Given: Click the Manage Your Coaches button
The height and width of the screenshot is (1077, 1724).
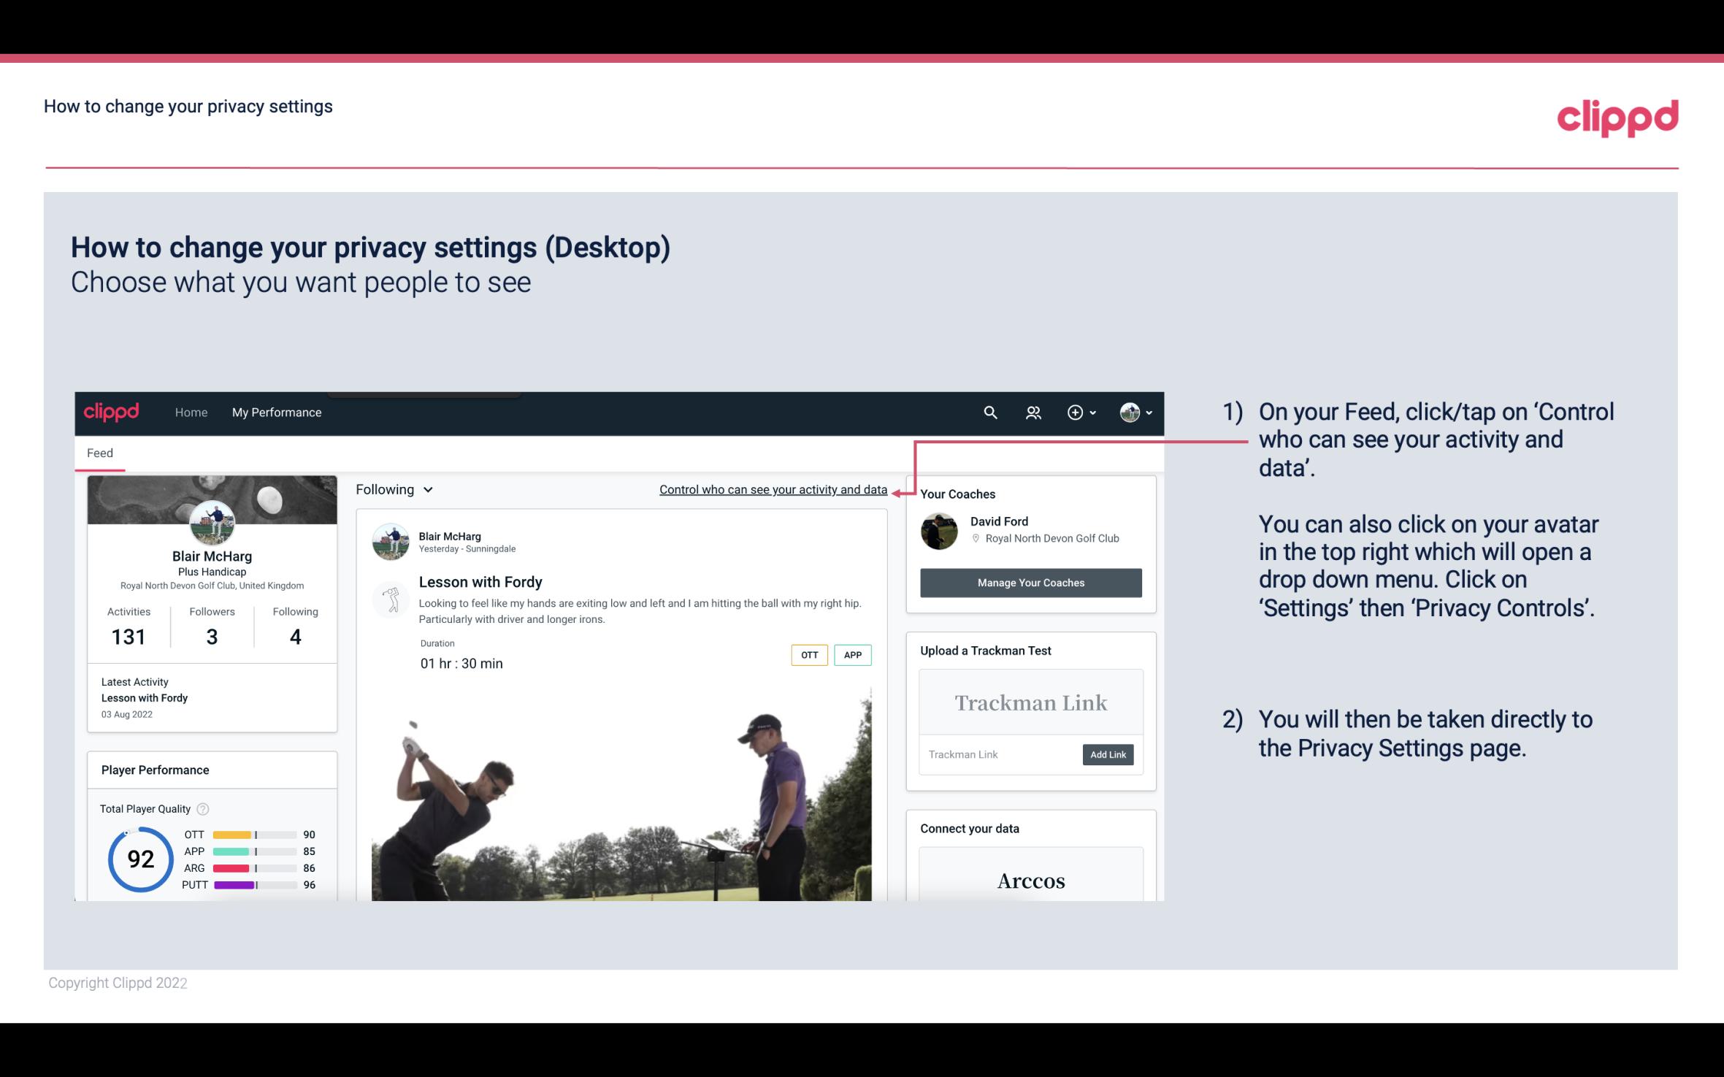Looking at the screenshot, I should [x=1030, y=582].
